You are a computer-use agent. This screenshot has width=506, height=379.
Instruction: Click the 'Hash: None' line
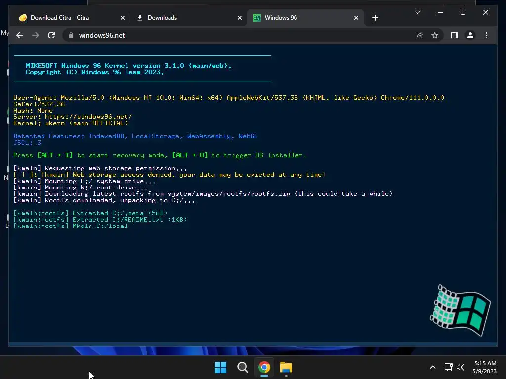(33, 111)
